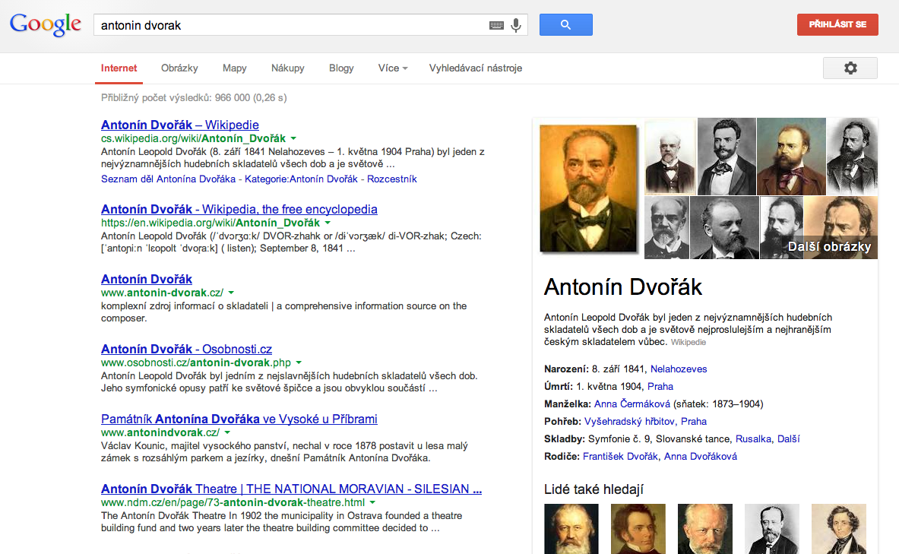Click the large color Dvořák portrait
This screenshot has height=554, width=899.
coord(588,188)
